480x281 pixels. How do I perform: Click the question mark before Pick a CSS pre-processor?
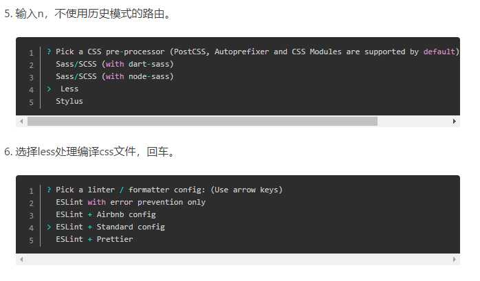coord(49,52)
